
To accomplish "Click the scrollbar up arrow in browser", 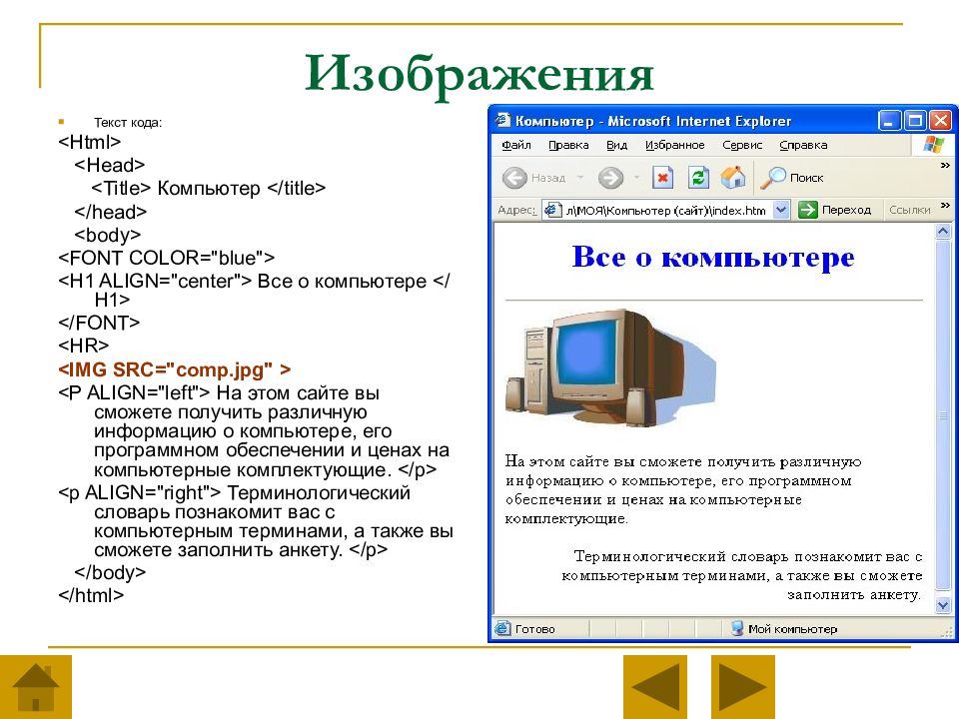I will click(943, 231).
